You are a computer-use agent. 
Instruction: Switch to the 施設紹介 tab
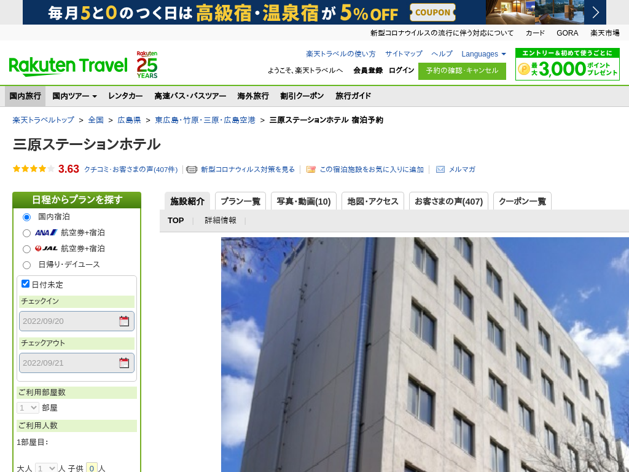coord(187,201)
